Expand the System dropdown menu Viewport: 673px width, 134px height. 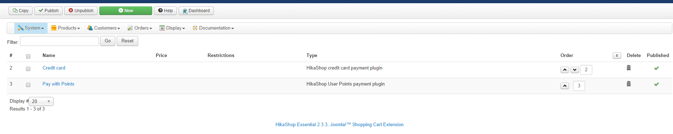pyautogui.click(x=31, y=28)
